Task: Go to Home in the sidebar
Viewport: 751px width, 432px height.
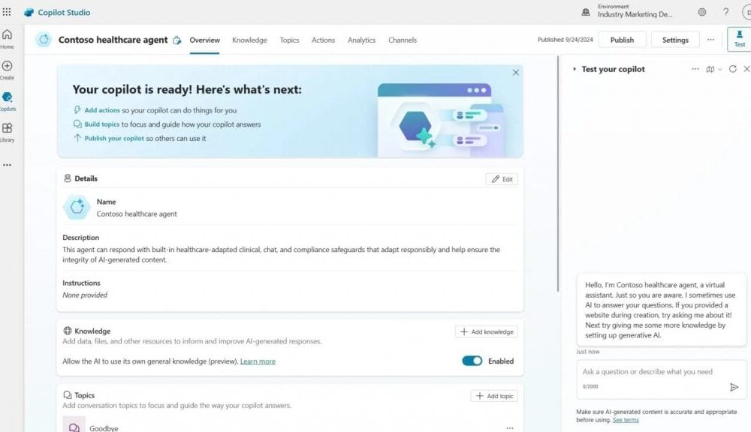Action: tap(7, 38)
